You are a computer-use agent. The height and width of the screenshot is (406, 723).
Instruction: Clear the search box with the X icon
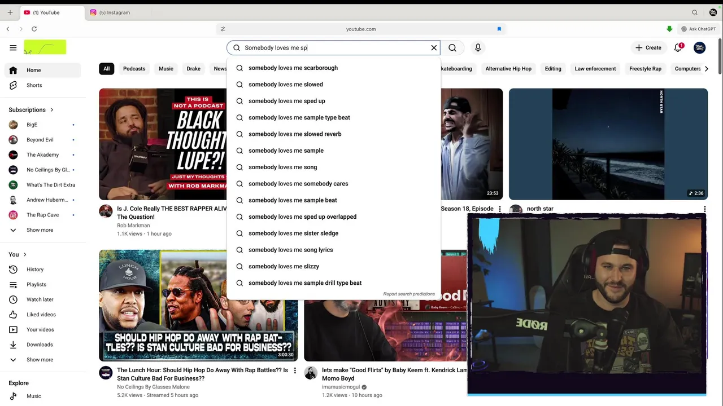point(434,48)
